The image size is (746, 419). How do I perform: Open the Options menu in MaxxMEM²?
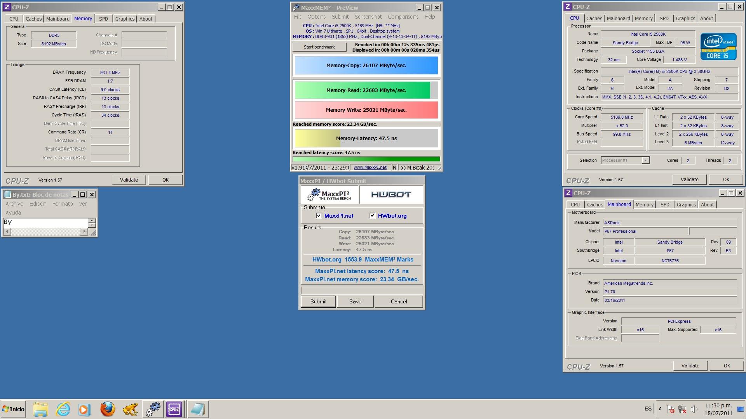pyautogui.click(x=316, y=17)
